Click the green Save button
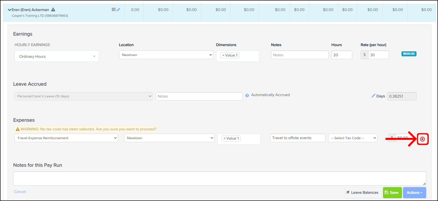 [x=392, y=192]
